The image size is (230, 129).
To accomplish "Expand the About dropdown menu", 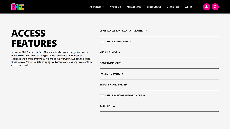I will (x=190, y=7).
